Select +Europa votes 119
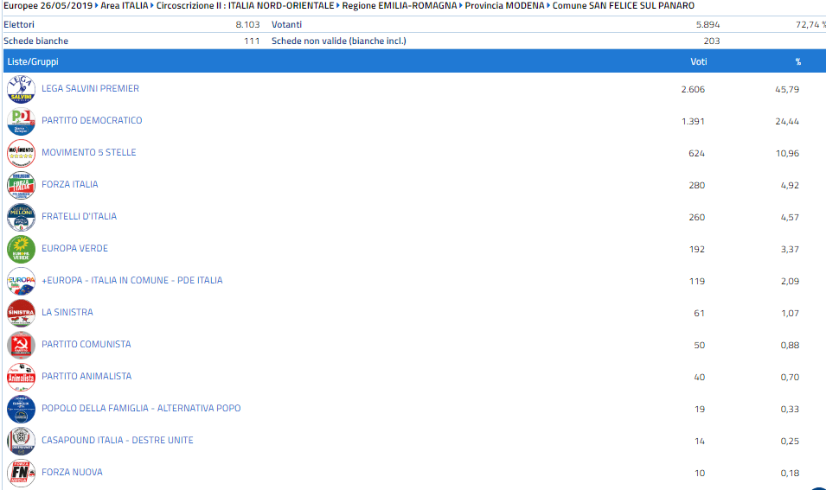 697,282
